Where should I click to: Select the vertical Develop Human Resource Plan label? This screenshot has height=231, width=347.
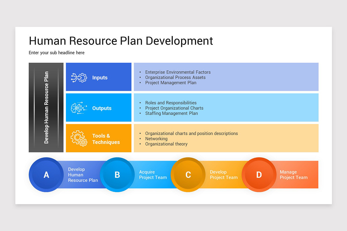coord(46,107)
